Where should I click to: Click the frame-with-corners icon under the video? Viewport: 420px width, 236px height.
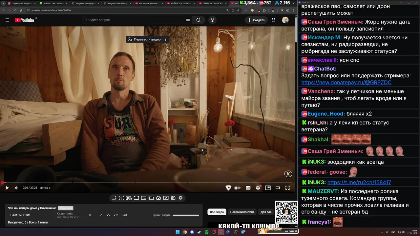tap(144, 198)
